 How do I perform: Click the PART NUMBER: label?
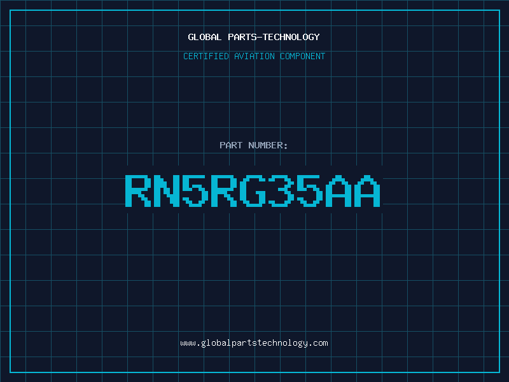(x=254, y=145)
